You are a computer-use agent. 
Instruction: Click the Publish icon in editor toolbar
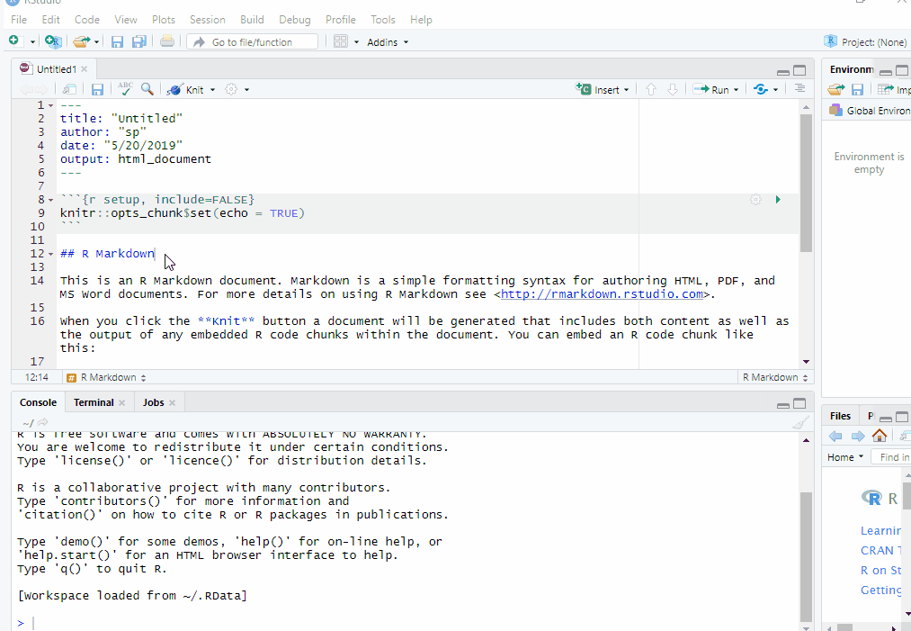coord(761,89)
